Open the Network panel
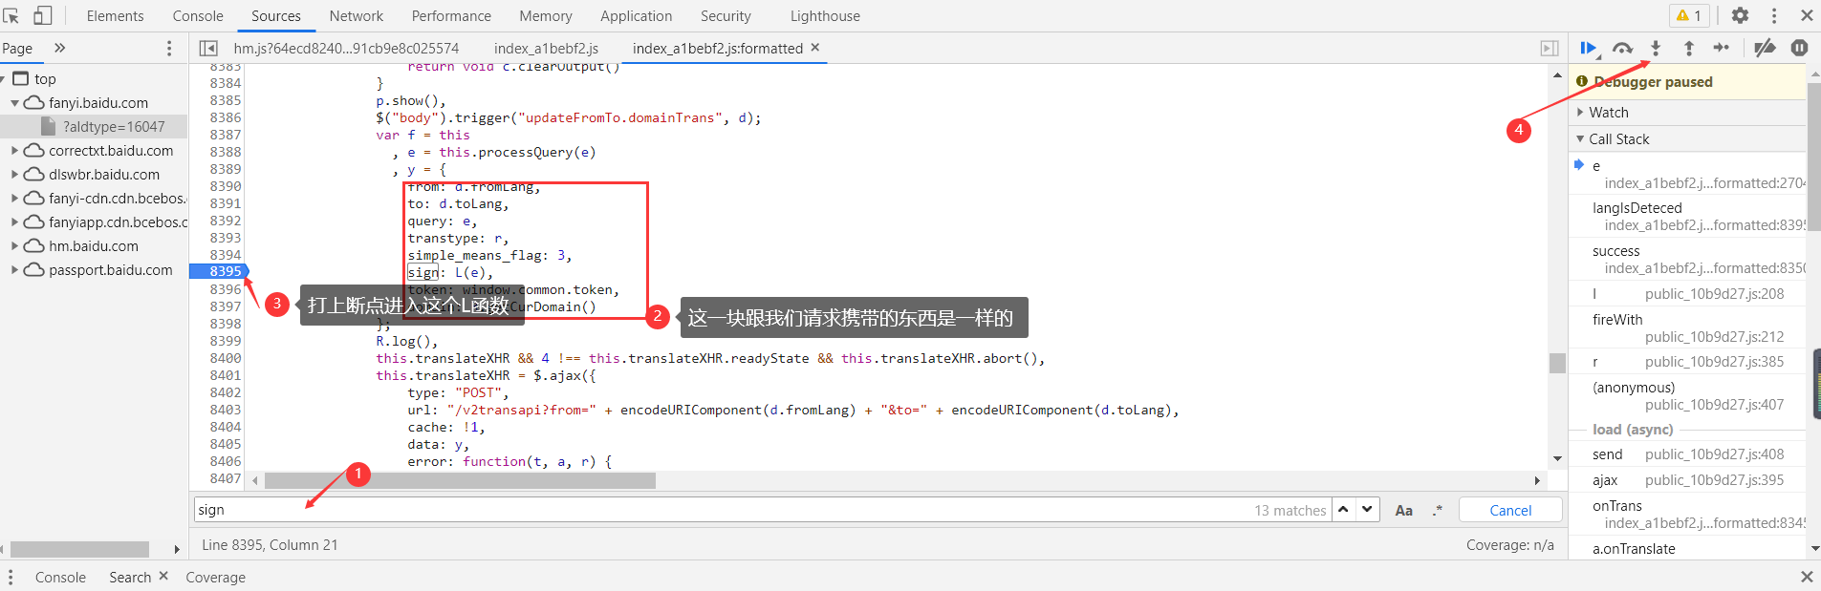Viewport: 1821px width, 591px height. (x=356, y=16)
